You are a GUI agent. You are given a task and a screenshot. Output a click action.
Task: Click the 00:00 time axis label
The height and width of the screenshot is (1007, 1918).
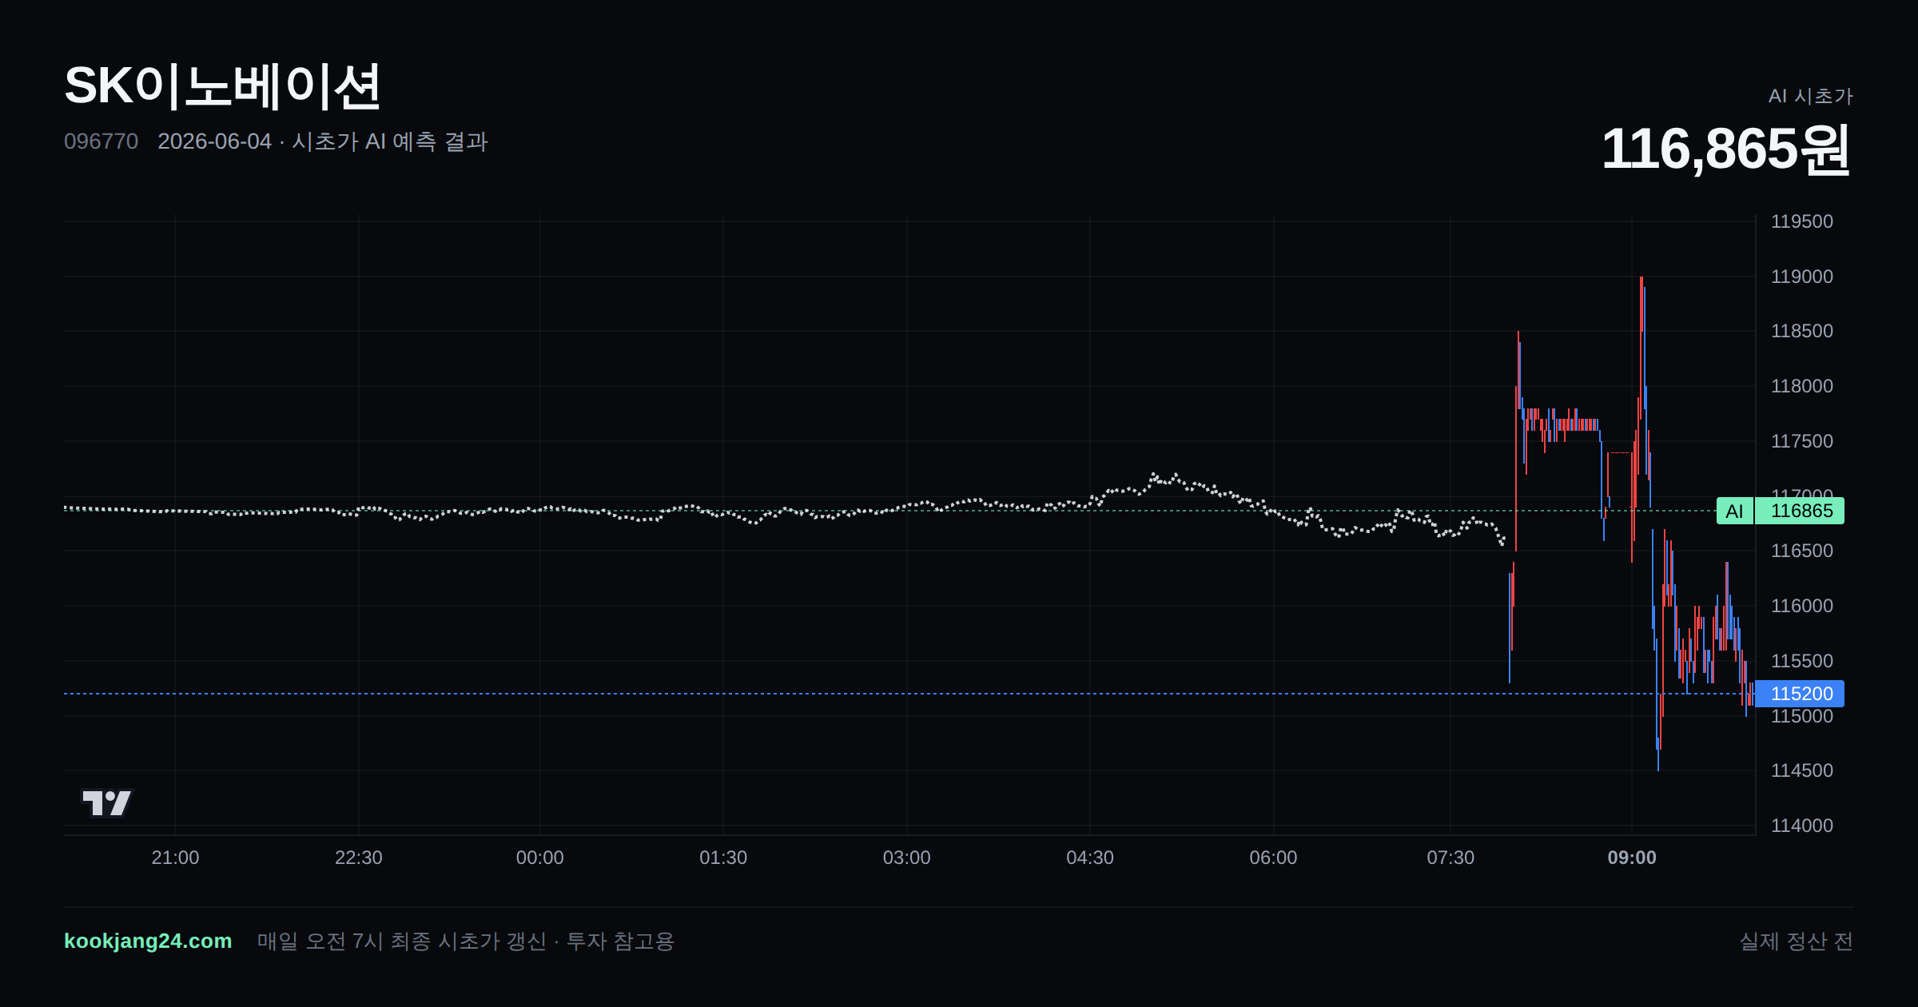(x=539, y=858)
